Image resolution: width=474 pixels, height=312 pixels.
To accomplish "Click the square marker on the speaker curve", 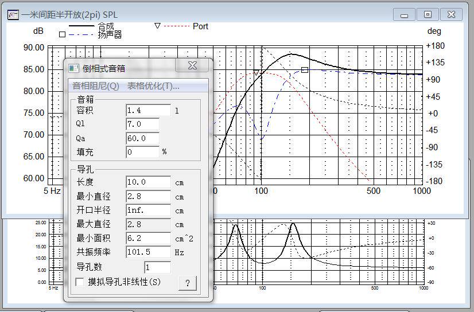I will (x=305, y=70).
